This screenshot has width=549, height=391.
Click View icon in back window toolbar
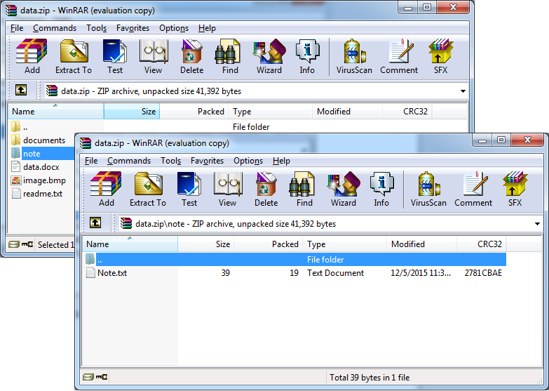154,56
